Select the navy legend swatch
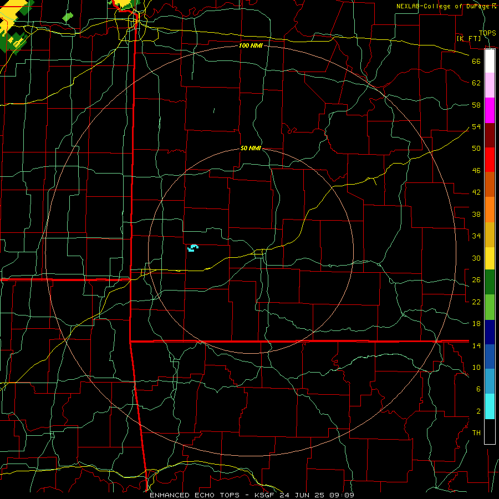 point(490,332)
